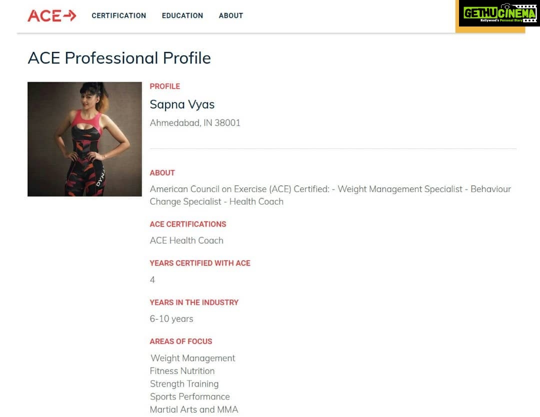Click the name Sapna Vyas

click(x=182, y=104)
